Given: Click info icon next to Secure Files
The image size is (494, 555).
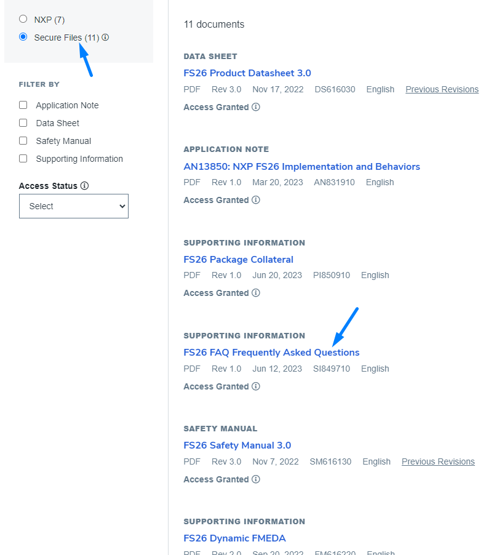Looking at the screenshot, I should (x=105, y=38).
